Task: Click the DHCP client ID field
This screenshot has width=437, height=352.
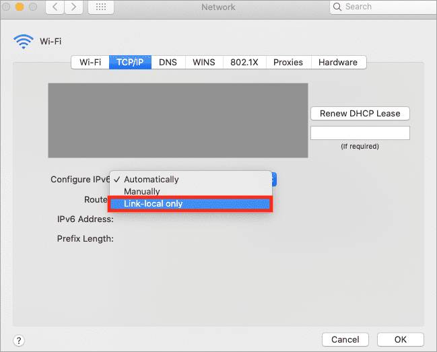Action: 360,133
